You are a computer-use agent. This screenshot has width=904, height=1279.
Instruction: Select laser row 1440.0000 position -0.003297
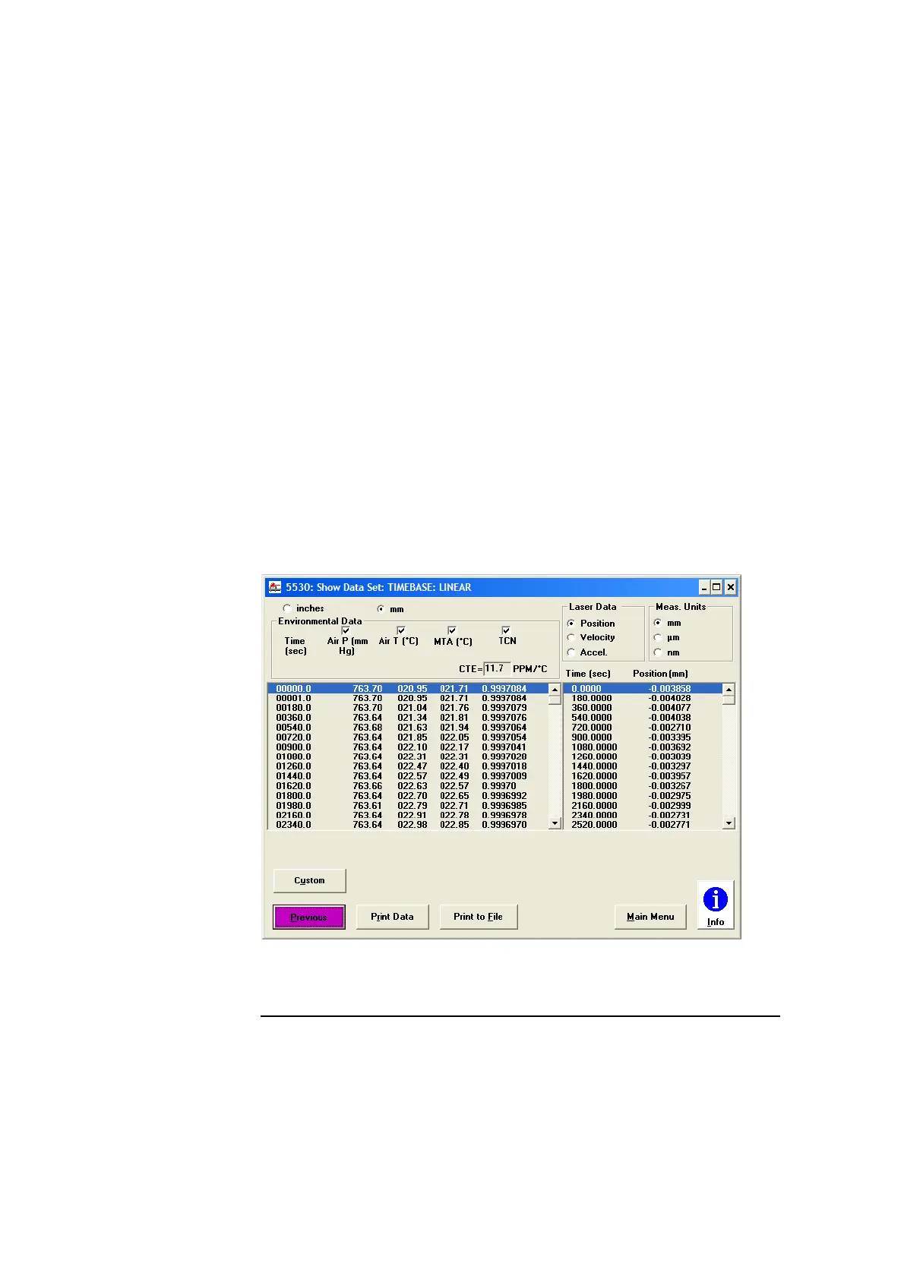[x=643, y=766]
